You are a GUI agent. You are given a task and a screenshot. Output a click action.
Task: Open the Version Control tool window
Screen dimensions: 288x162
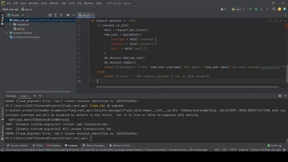pyautogui.click(x=17, y=145)
